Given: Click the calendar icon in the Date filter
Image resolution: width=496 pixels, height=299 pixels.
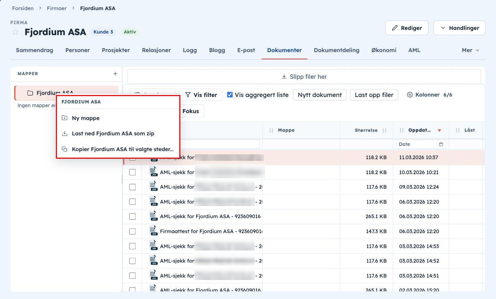Looking at the screenshot, I should tap(441, 144).
